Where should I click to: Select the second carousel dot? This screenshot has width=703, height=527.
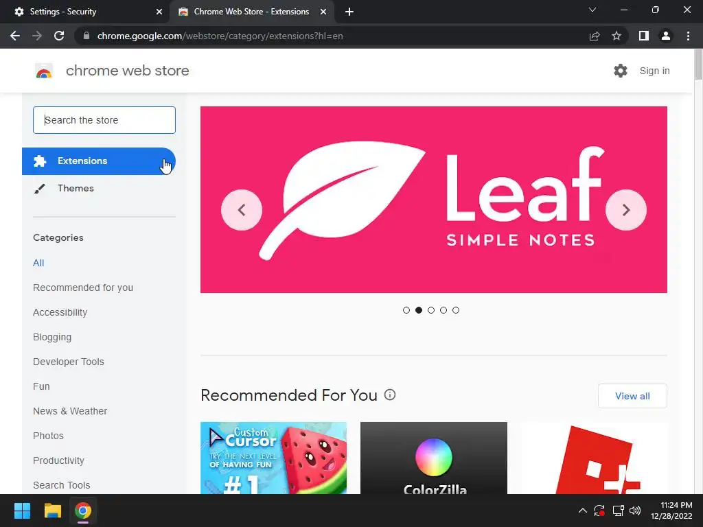click(x=419, y=310)
